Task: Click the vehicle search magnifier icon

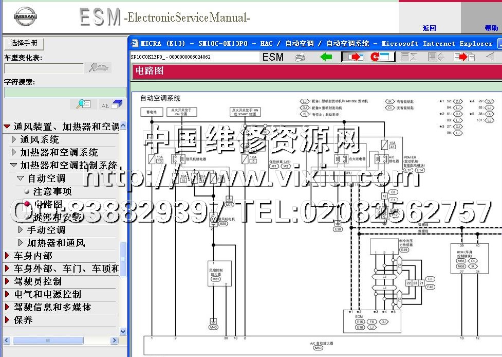Action: click(98, 67)
